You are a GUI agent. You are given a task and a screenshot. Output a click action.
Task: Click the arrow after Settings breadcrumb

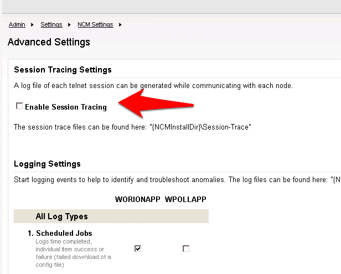(69, 25)
